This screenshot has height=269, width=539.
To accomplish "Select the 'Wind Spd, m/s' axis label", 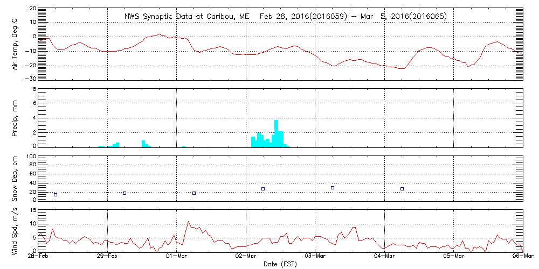I will tap(15, 230).
